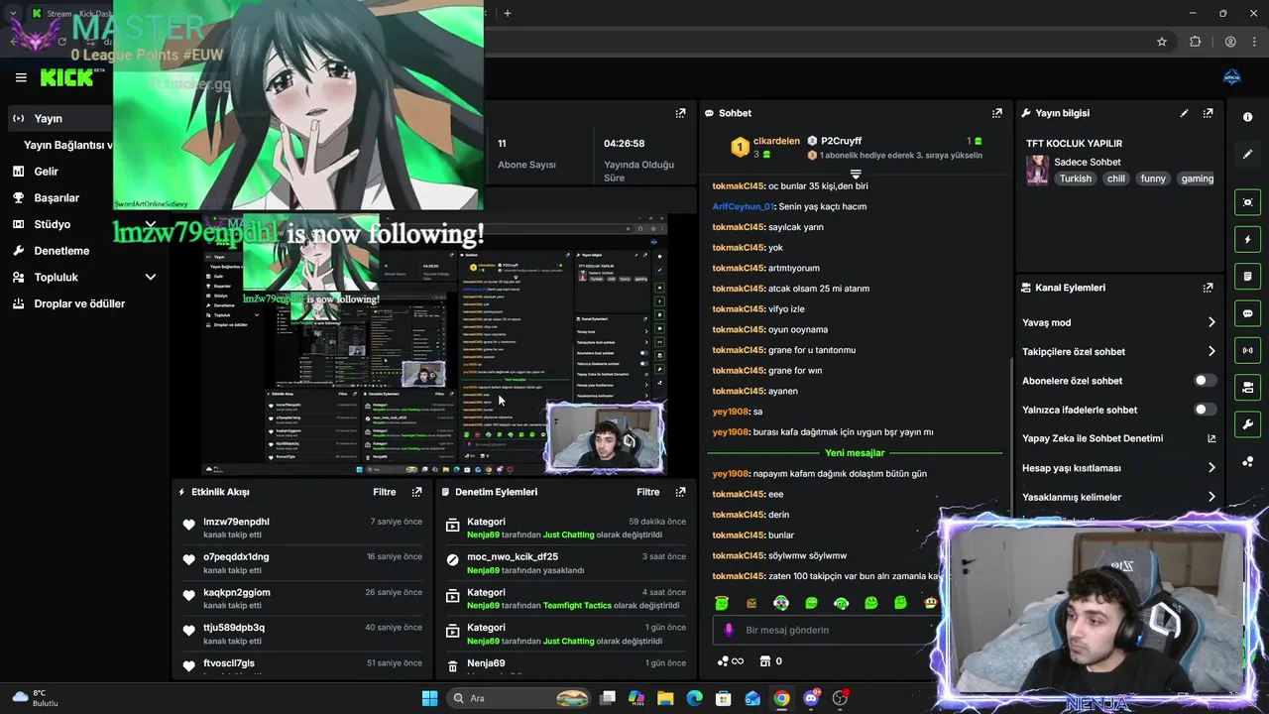Bookmark page with star icon in address bar
This screenshot has width=1269, height=714.
tap(1162, 42)
